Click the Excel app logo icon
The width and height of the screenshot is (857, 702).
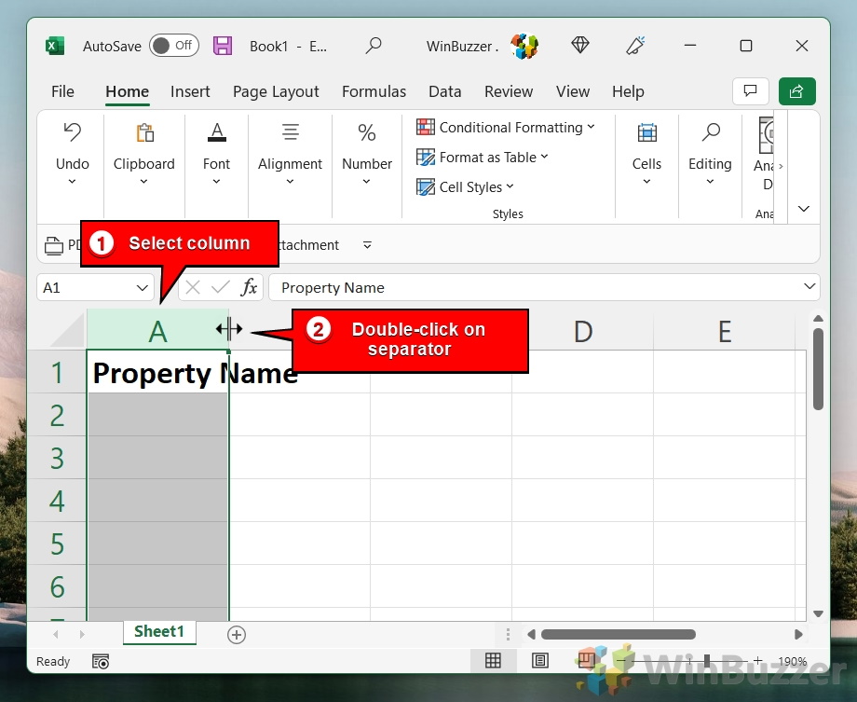tap(55, 46)
